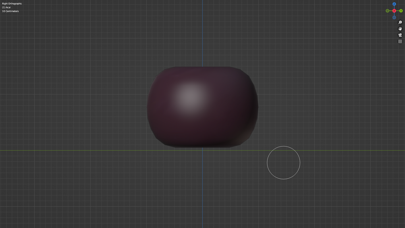
Task: Click the negative Z axis gizmo circle
Action: coord(394,18)
